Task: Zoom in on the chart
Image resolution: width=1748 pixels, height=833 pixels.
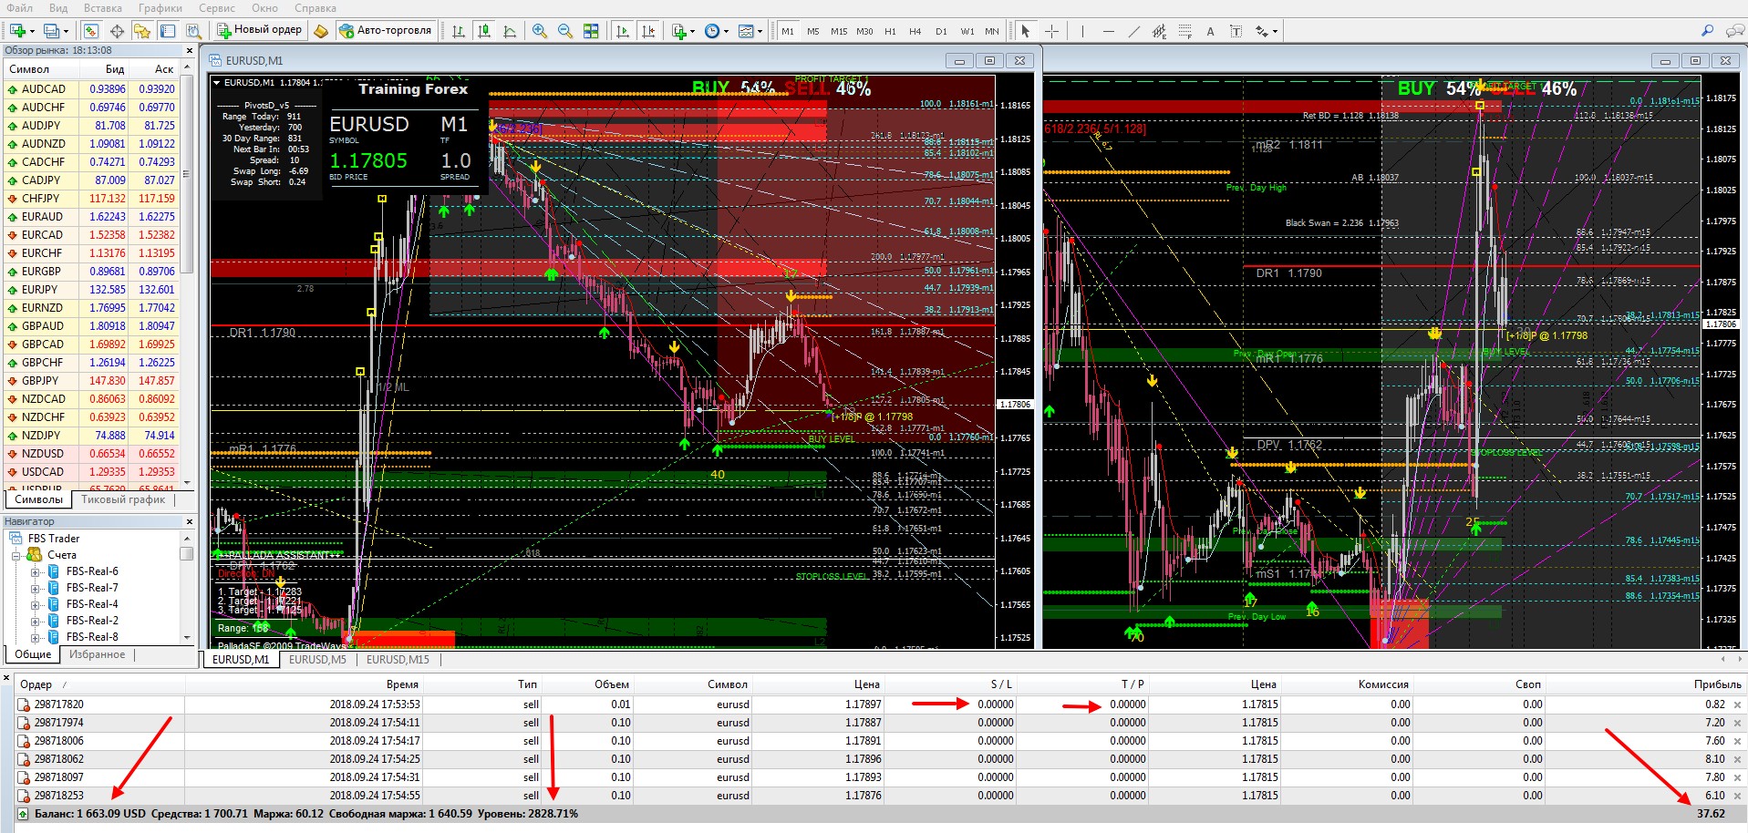Action: pos(540,31)
